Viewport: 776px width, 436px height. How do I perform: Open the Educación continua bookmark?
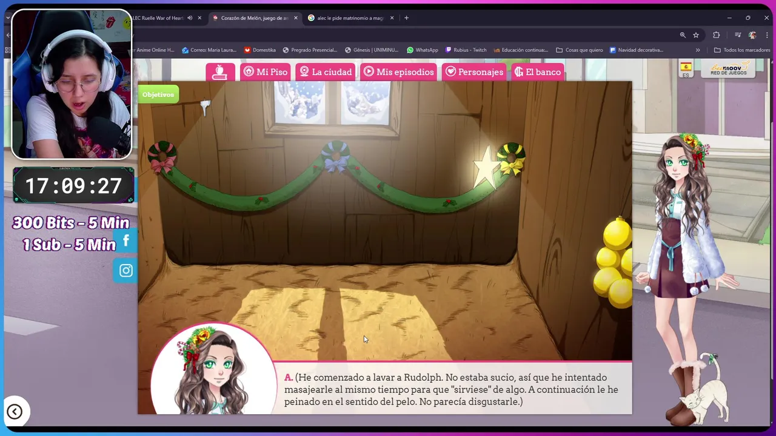[521, 50]
